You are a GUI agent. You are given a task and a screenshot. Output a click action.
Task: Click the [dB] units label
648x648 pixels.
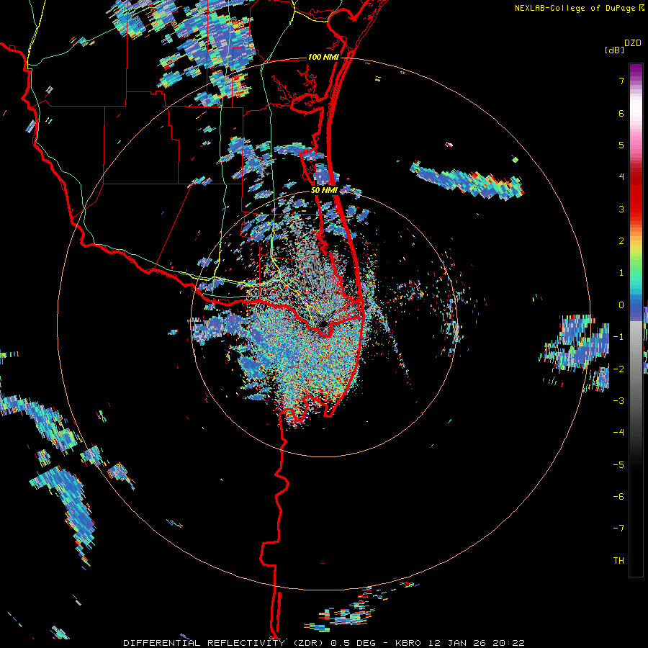615,50
